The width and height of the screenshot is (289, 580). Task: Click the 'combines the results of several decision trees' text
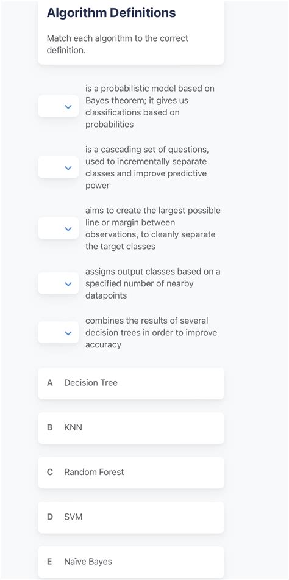point(151,332)
